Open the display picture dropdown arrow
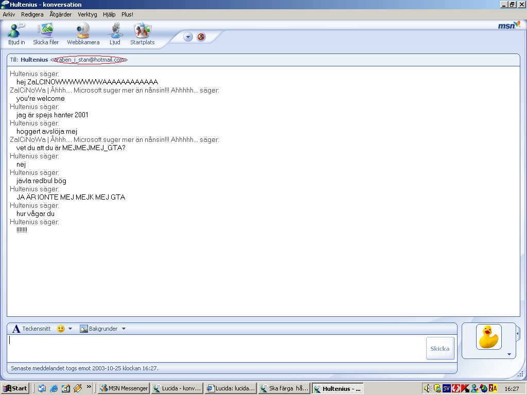The width and height of the screenshot is (527, 395). pyautogui.click(x=509, y=354)
